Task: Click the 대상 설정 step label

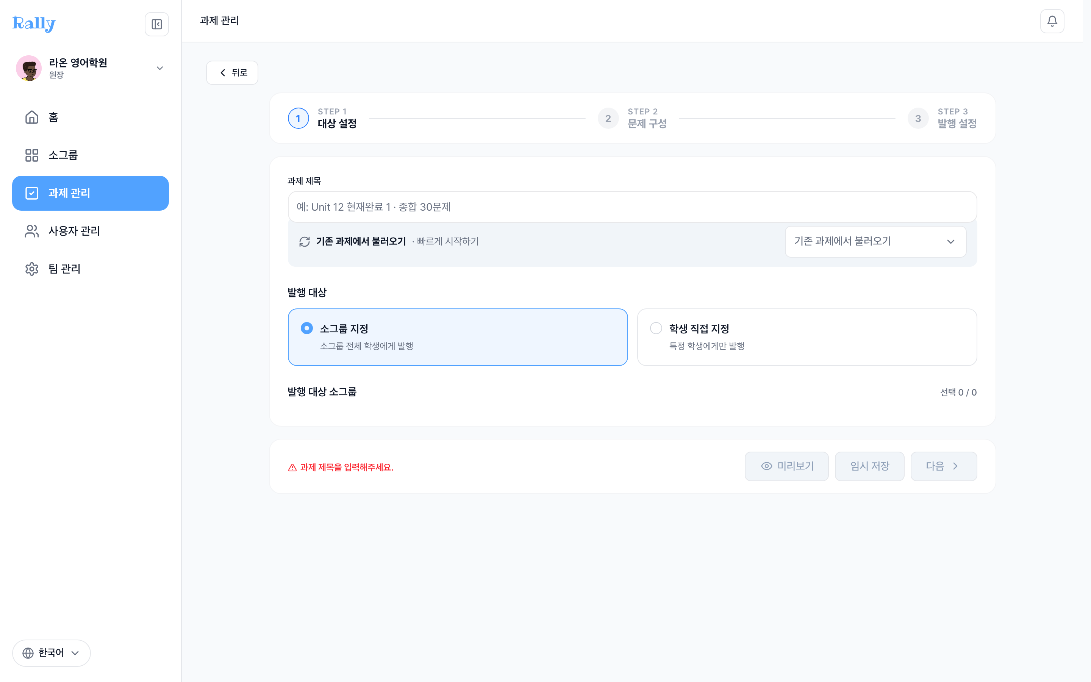Action: (x=337, y=124)
